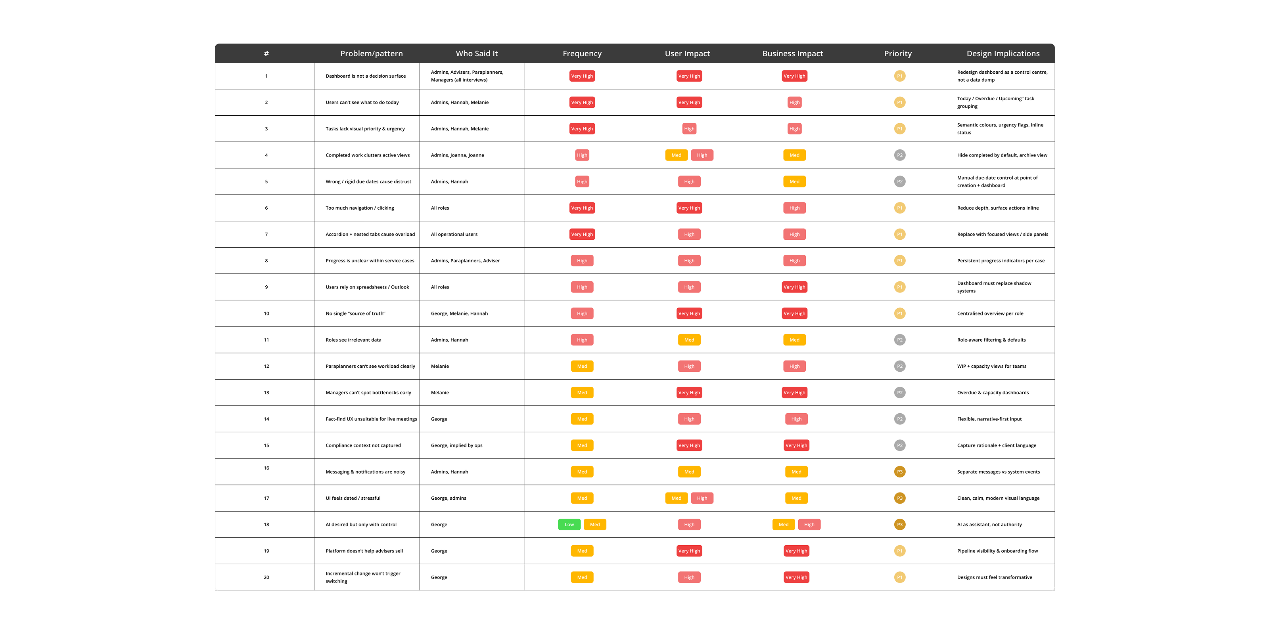This screenshot has width=1269, height=634.
Task: Click High user impact tag in row 4
Action: [x=702, y=155]
